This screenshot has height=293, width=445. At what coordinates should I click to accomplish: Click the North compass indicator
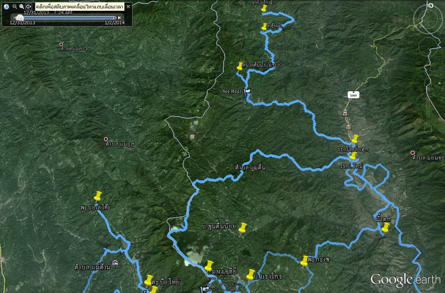click(x=430, y=6)
